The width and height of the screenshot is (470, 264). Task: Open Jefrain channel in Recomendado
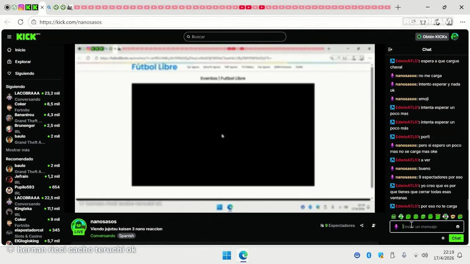(x=33, y=179)
